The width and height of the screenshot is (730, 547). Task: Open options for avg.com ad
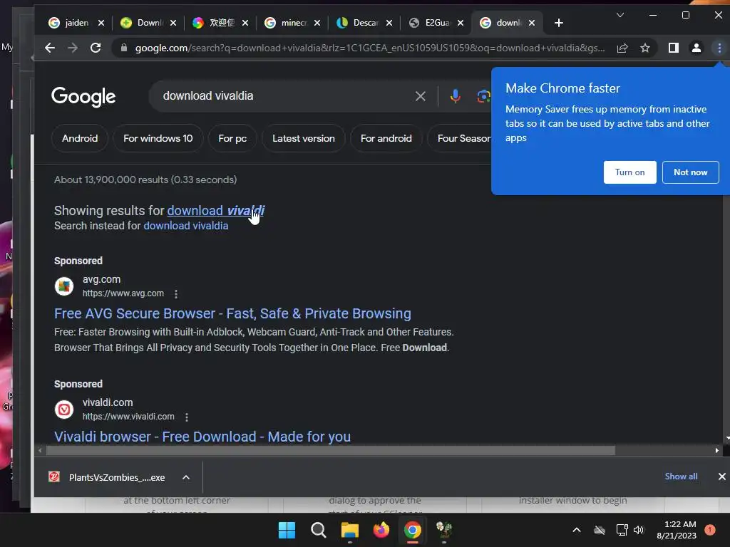click(176, 294)
